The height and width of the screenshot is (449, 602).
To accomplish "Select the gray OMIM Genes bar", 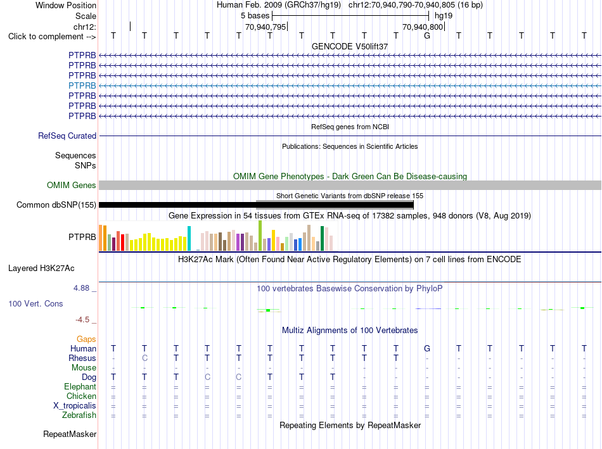I will coord(350,186).
